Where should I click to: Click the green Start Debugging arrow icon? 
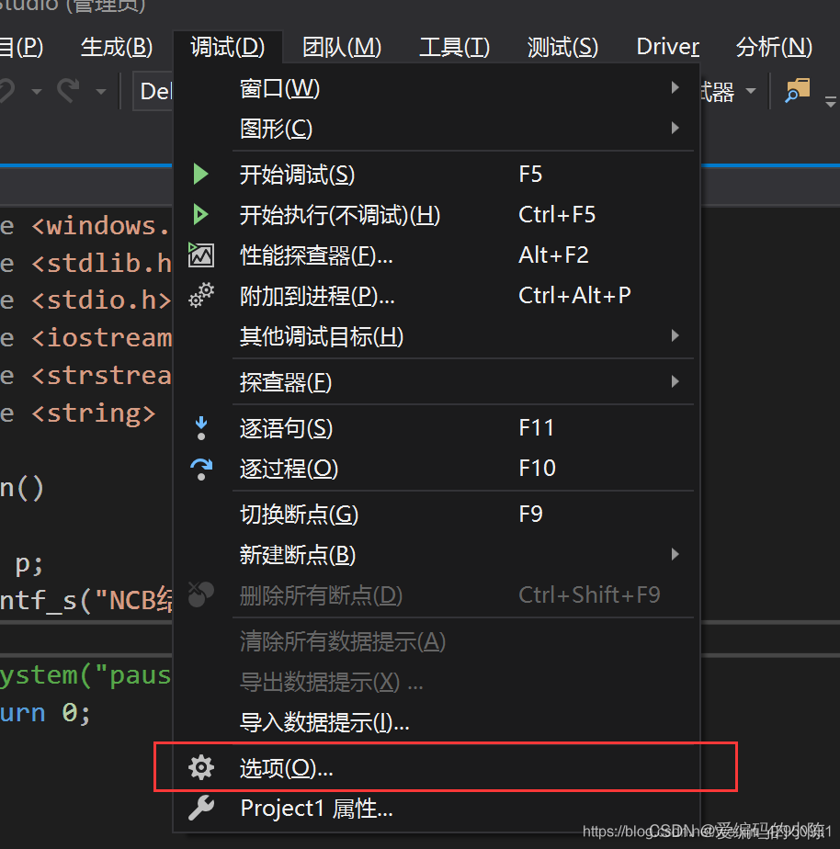(x=201, y=174)
